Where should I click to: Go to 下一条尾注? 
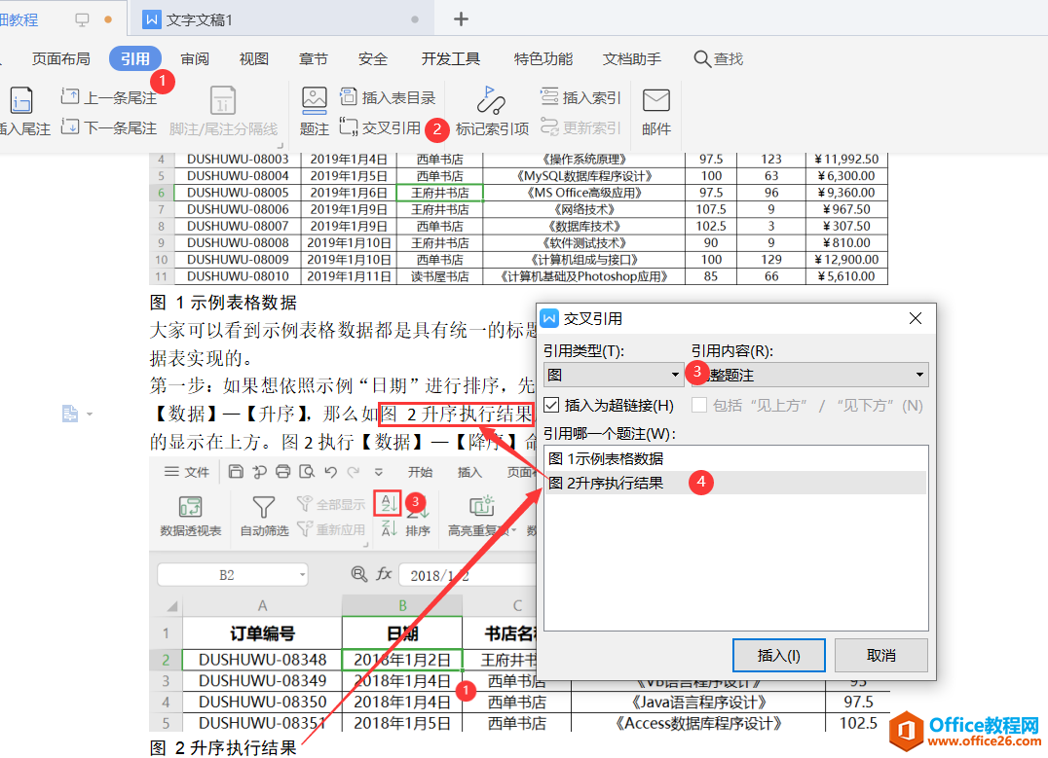[109, 126]
